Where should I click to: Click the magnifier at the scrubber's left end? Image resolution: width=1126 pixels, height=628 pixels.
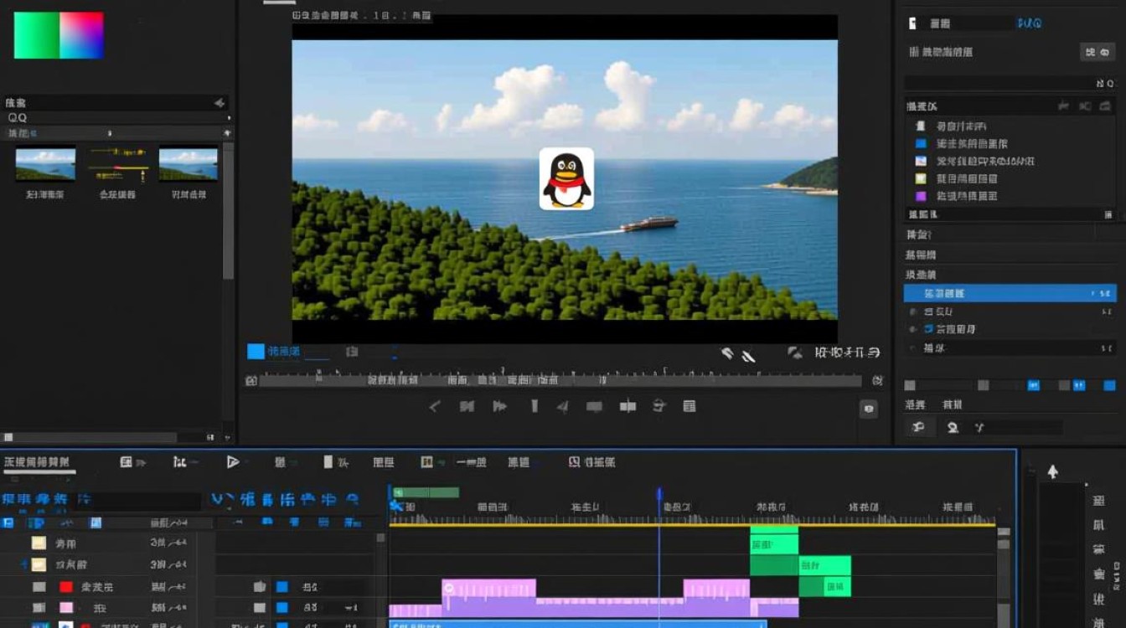pos(251,381)
